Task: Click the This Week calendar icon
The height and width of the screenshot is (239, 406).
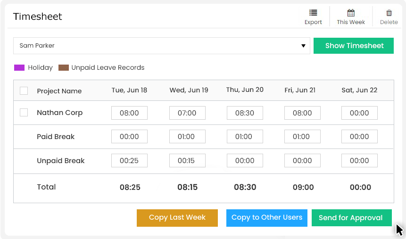Action: [x=351, y=13]
